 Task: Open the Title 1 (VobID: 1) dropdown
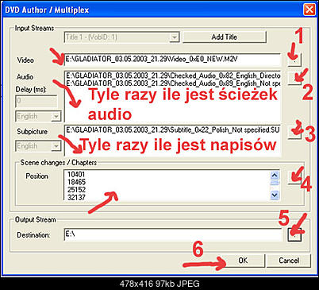tap(121, 37)
